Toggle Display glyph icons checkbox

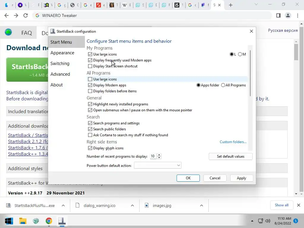point(90,148)
